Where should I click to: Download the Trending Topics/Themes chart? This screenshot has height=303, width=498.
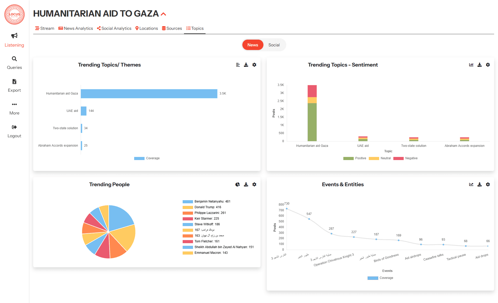(x=246, y=65)
